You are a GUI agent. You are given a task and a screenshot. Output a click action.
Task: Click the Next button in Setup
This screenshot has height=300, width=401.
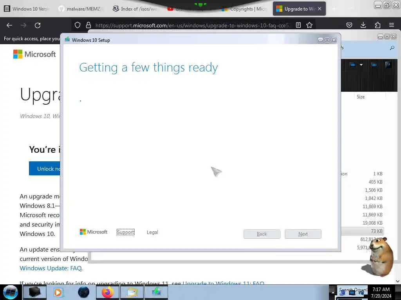click(x=303, y=234)
